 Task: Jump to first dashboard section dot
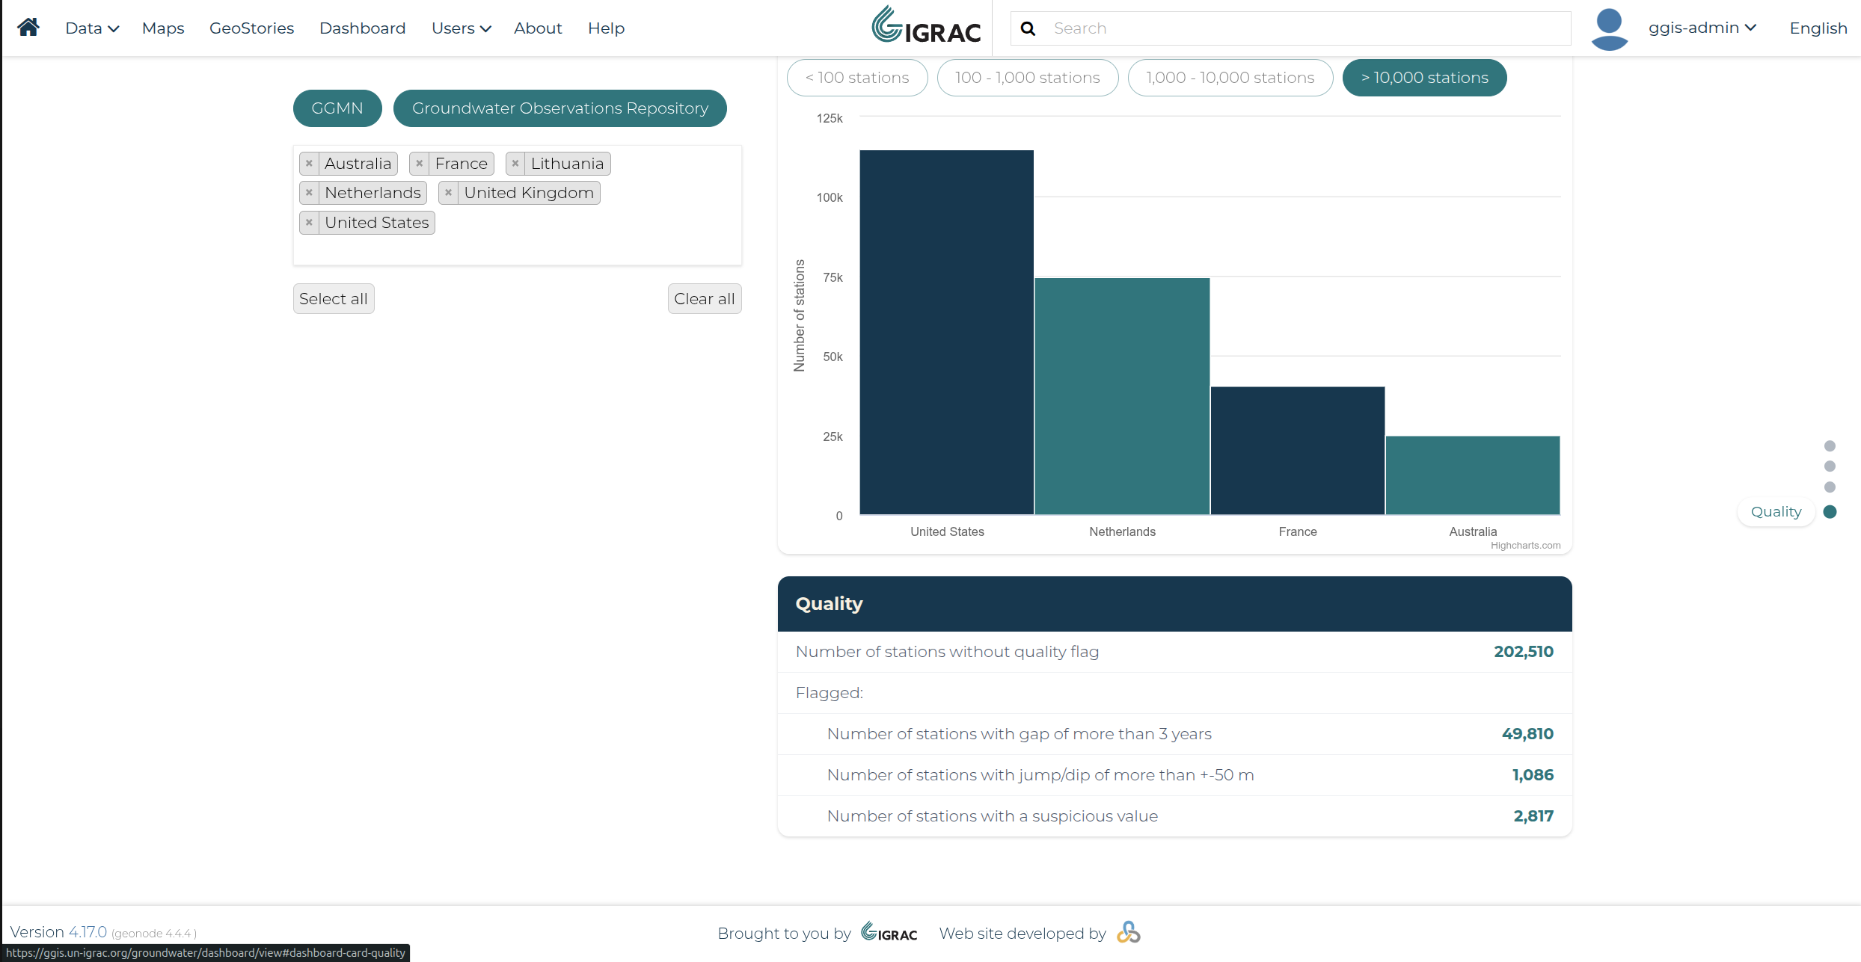1830,446
